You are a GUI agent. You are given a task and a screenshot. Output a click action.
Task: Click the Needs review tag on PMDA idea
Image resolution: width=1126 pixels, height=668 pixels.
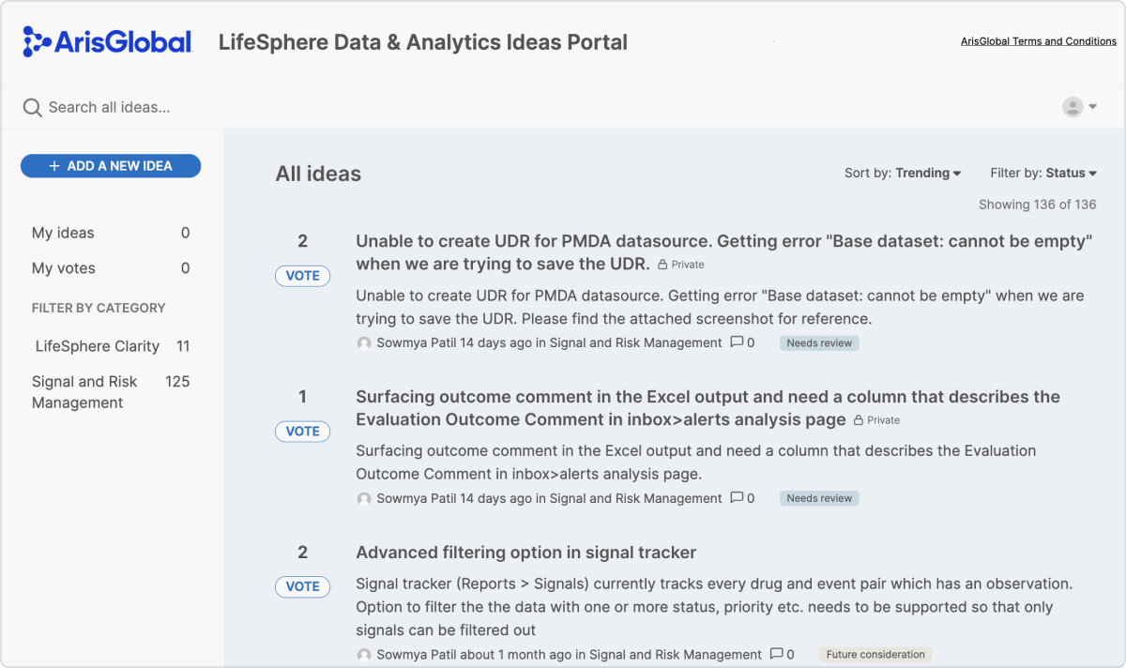(x=819, y=343)
